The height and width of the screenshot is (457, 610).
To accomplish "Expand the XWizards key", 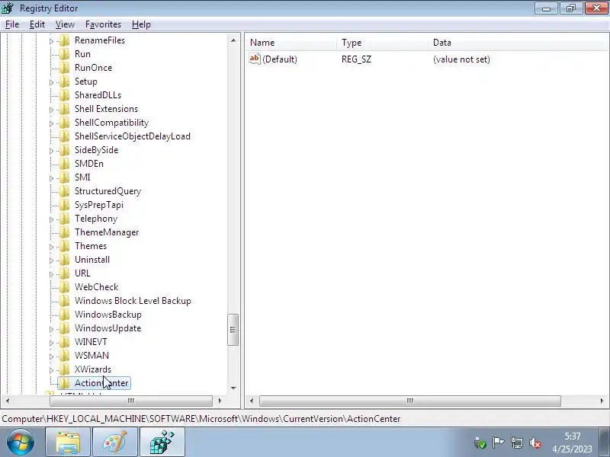I will [51, 370].
